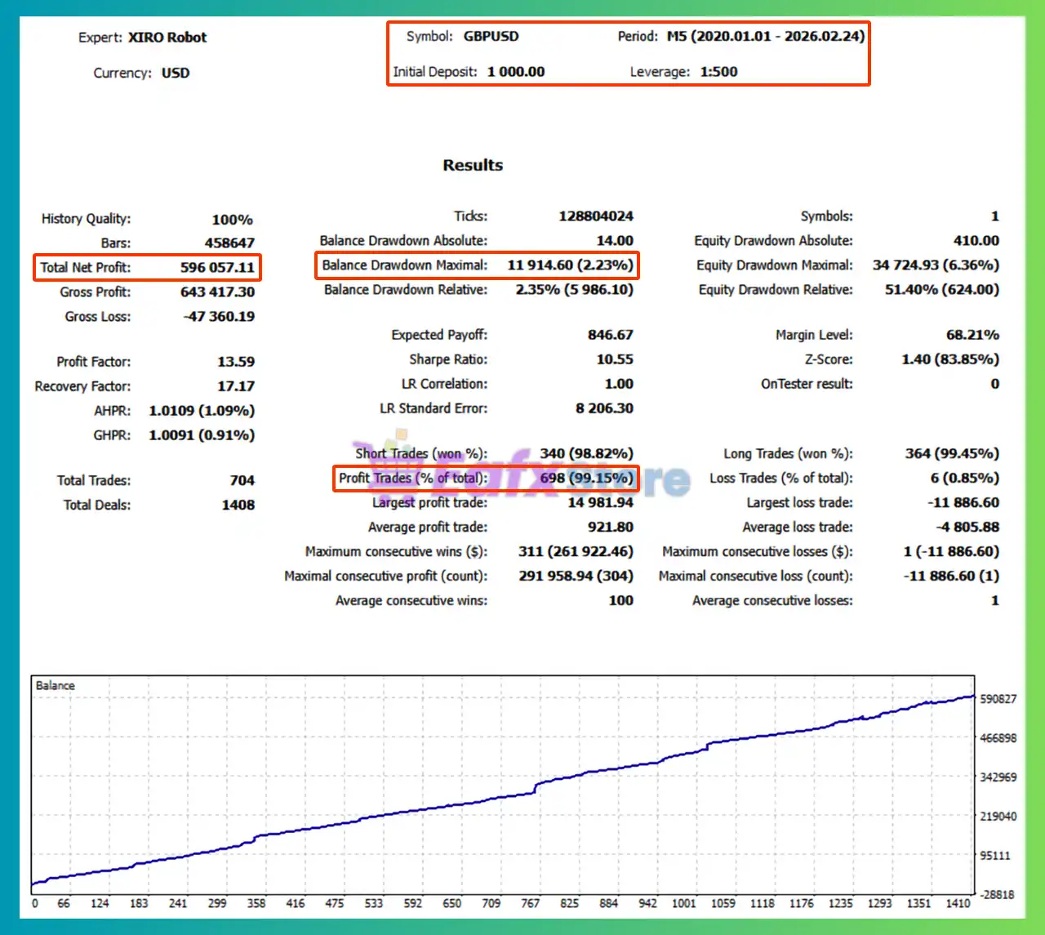Screen dimensions: 1045x935
Task: Select the History Quality value 100%
Action: (232, 220)
